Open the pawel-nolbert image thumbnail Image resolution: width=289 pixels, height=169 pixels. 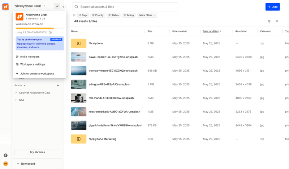pyautogui.click(x=79, y=57)
